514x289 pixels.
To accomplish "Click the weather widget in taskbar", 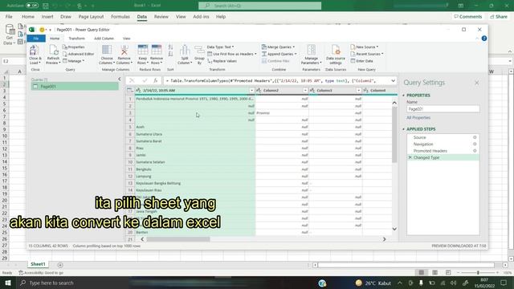I will click(373, 283).
